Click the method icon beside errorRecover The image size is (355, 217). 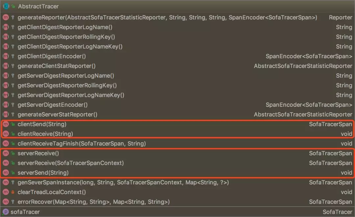(6, 202)
